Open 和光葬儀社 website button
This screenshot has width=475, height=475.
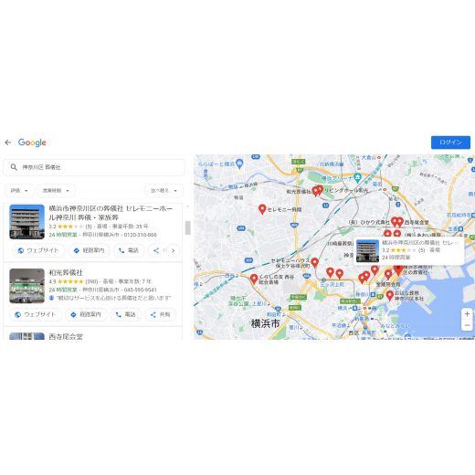pos(36,314)
